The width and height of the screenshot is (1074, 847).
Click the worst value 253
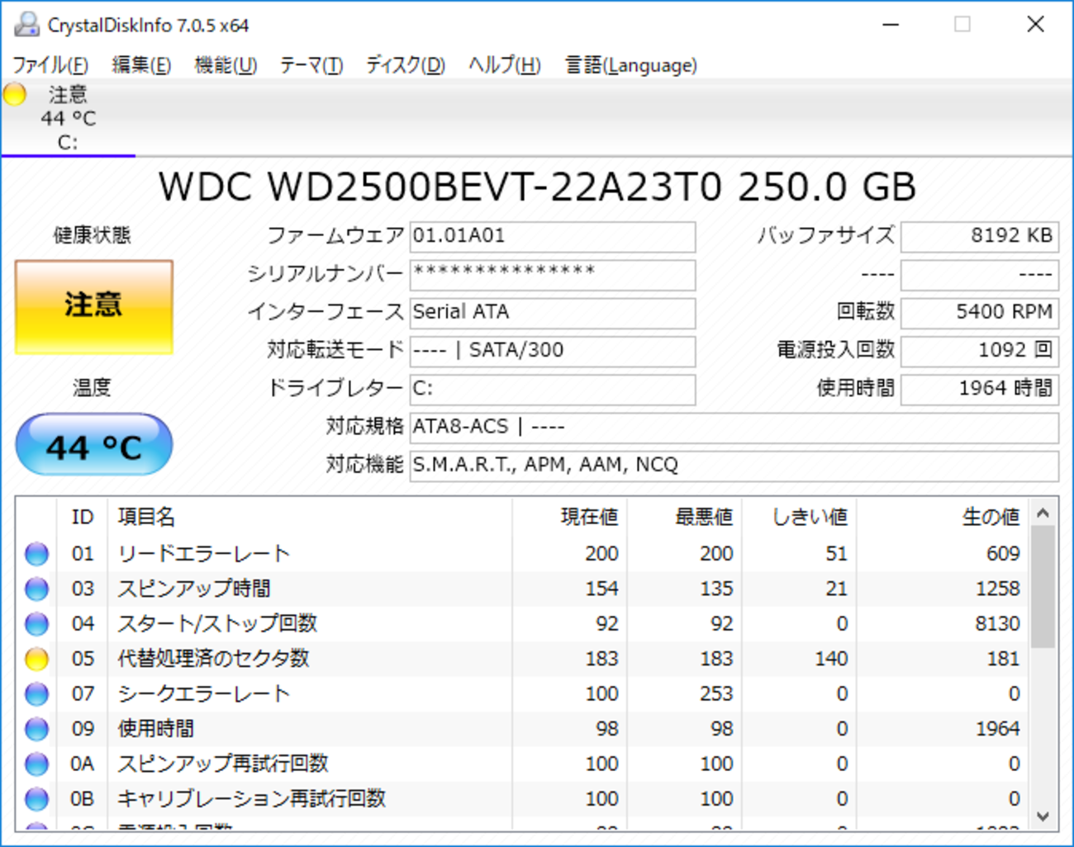click(716, 694)
